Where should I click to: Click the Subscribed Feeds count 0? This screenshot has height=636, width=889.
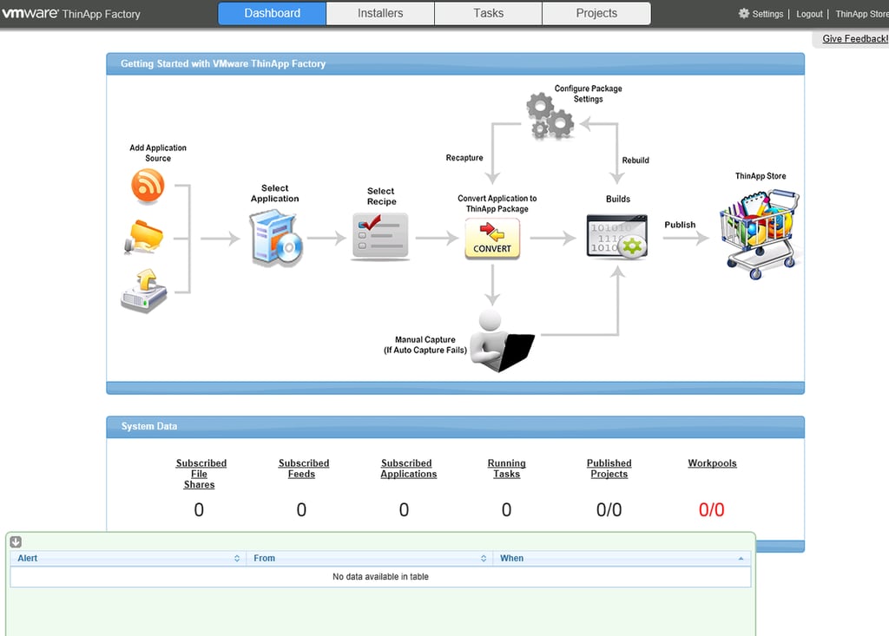pos(301,509)
